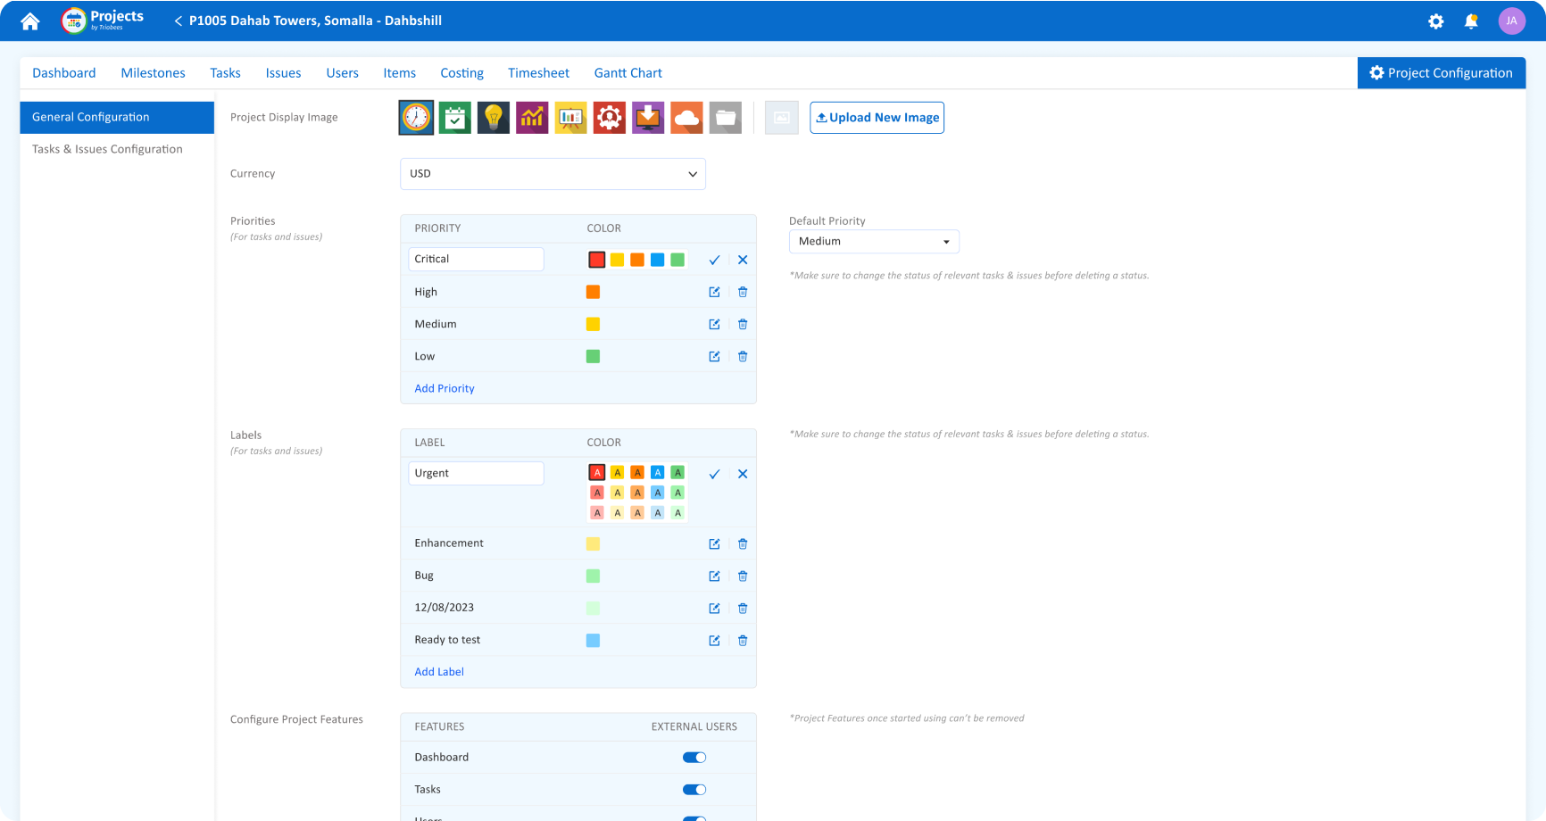Pick the blue swatch for Critical priority
Viewport: 1546px width, 821px height.
pyautogui.click(x=657, y=260)
